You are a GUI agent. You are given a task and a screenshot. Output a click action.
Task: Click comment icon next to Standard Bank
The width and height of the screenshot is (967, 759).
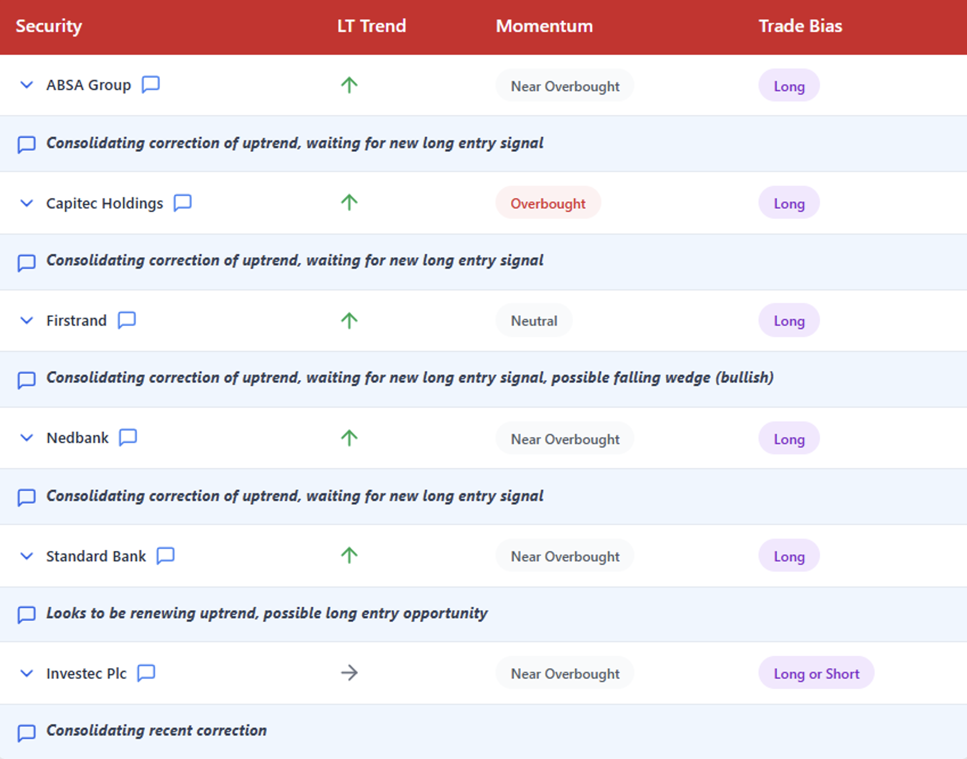(165, 555)
